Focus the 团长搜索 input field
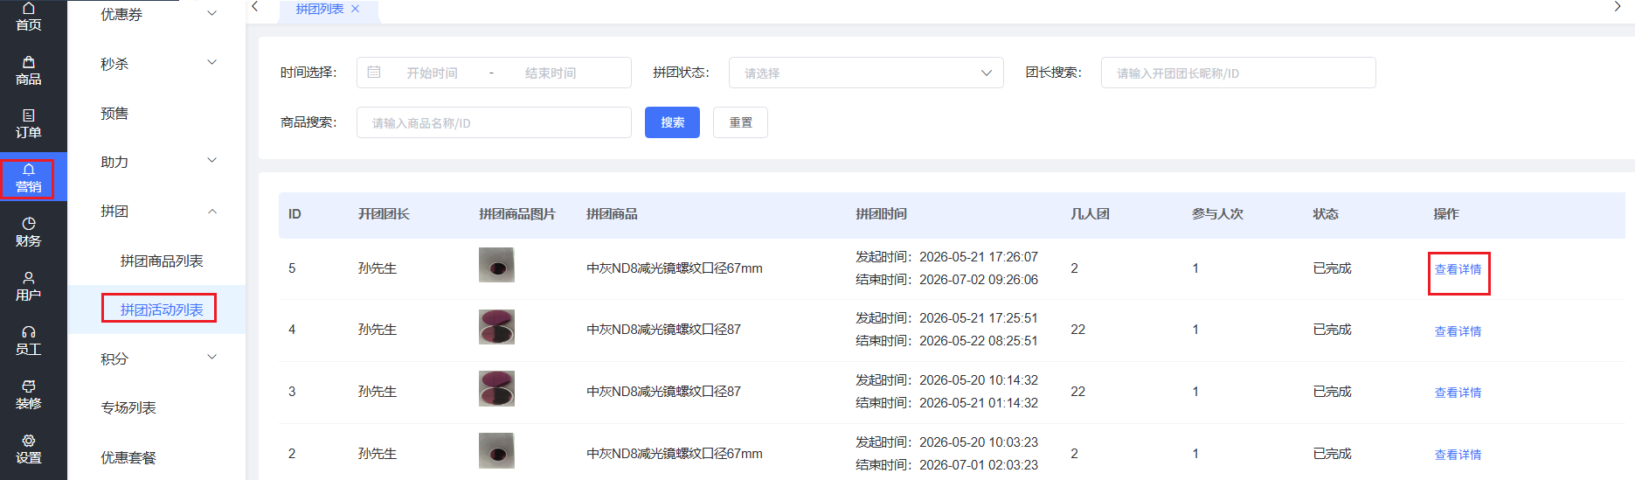The image size is (1635, 480). (x=1238, y=73)
